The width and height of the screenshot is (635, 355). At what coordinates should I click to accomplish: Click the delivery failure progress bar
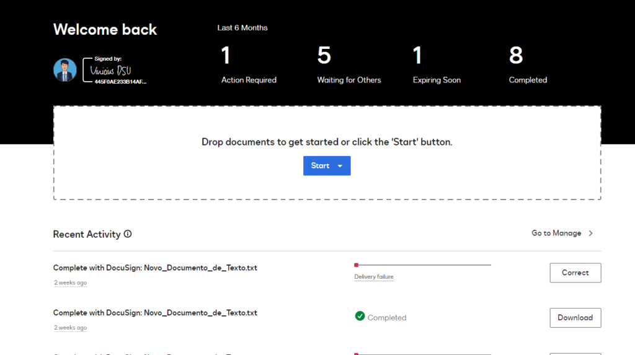click(423, 265)
